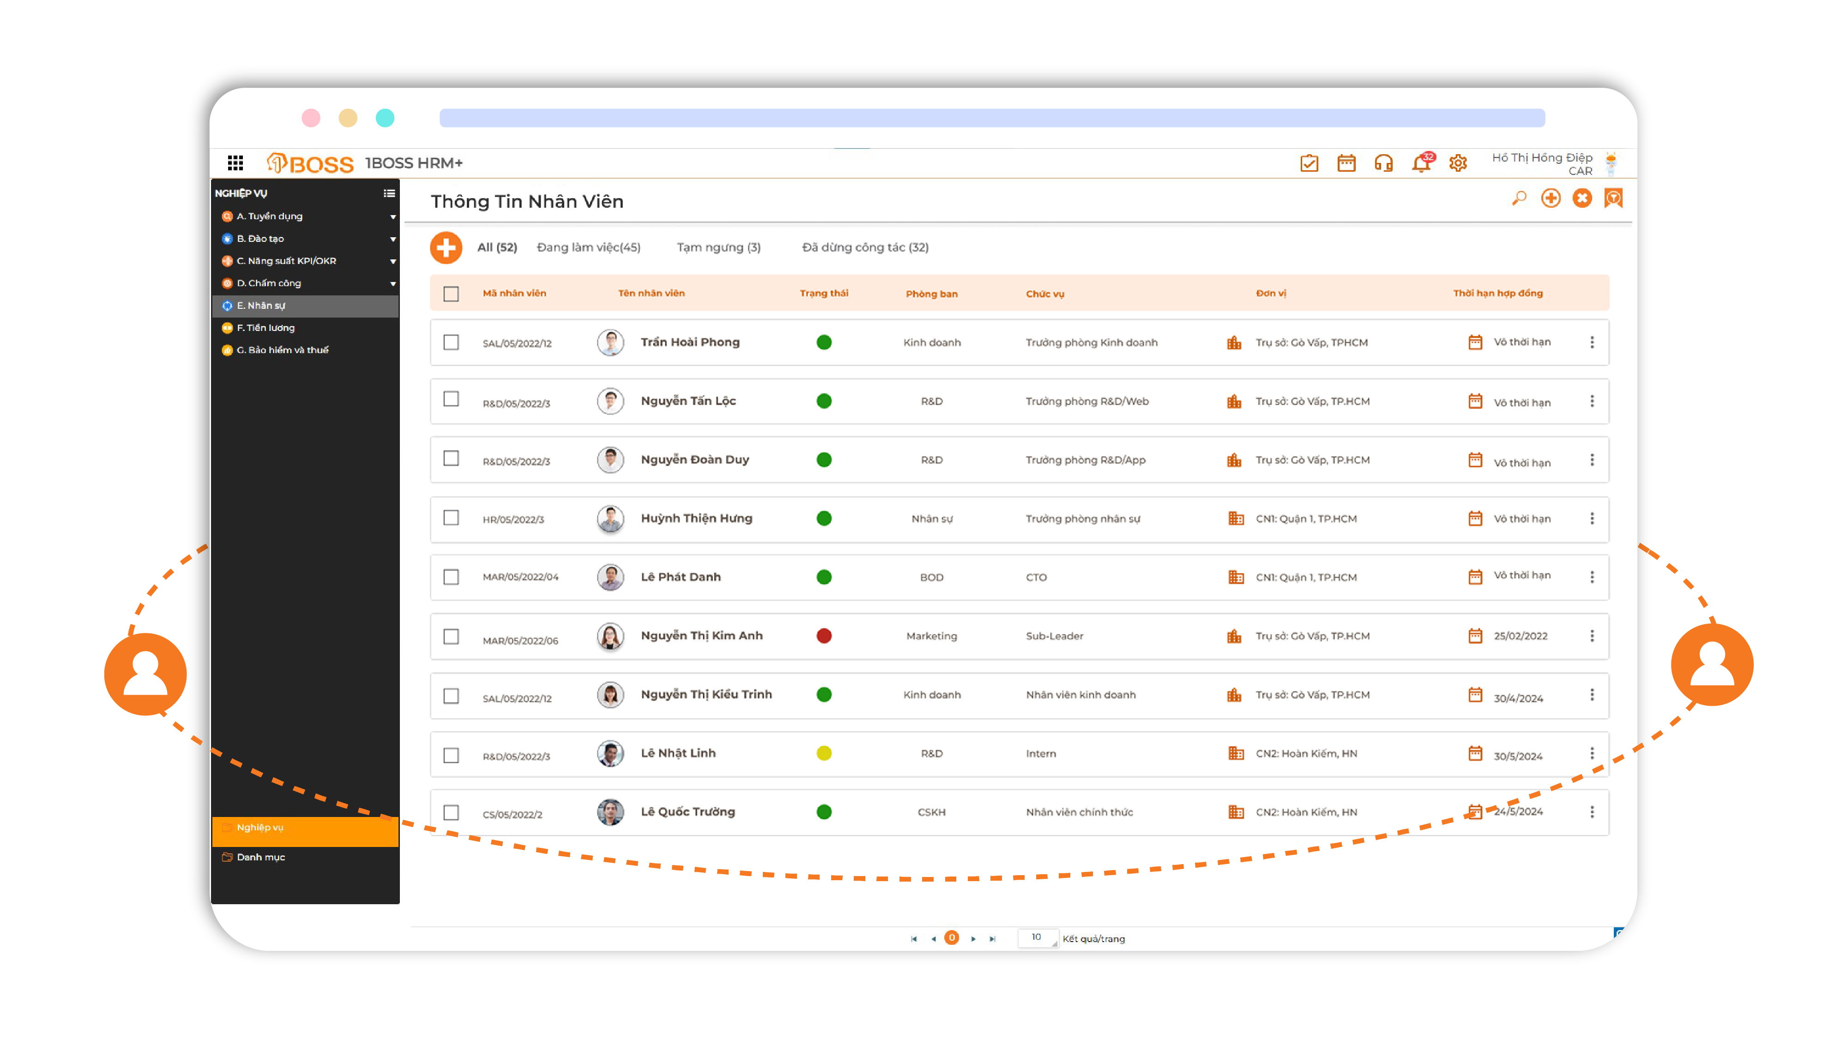Switch to Đã dừng công tác (32) tab
The width and height of the screenshot is (1847, 1039).
pos(865,247)
